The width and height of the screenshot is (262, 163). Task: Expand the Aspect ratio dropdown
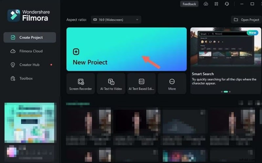coord(116,20)
